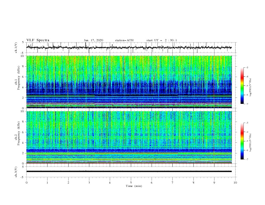Click the '-7' label on ch.2 color bar
The height and width of the screenshot is (205, 265).
(x=247, y=159)
